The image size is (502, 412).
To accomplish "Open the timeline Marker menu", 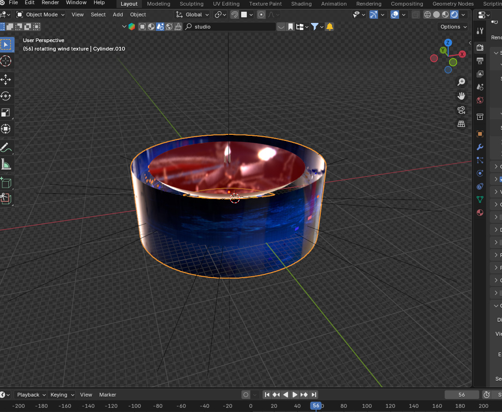I will coord(108,395).
